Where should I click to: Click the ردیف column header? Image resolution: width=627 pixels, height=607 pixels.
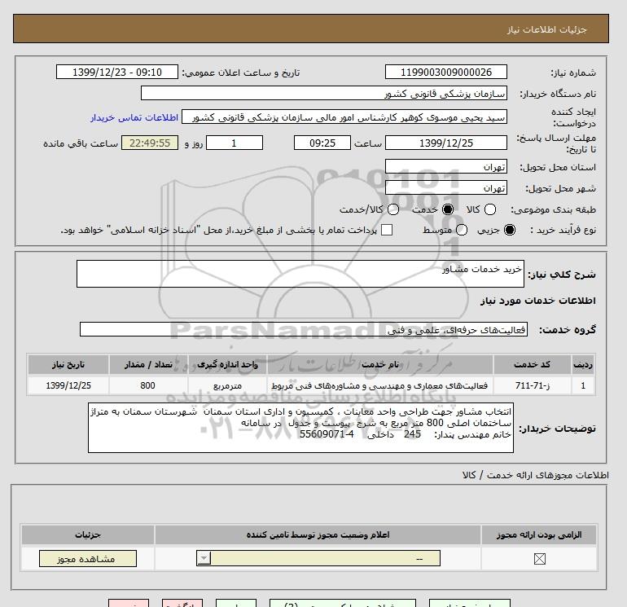click(583, 364)
